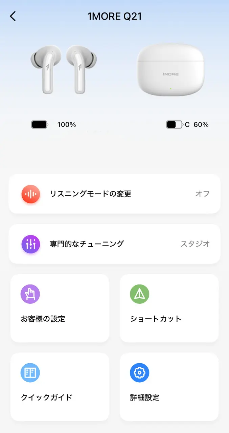Expand the リスニングモードの変更 row

(114, 194)
